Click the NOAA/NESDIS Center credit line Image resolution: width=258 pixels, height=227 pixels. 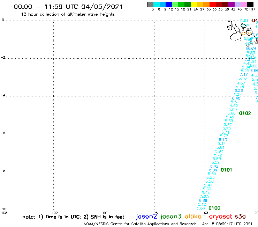(140, 224)
